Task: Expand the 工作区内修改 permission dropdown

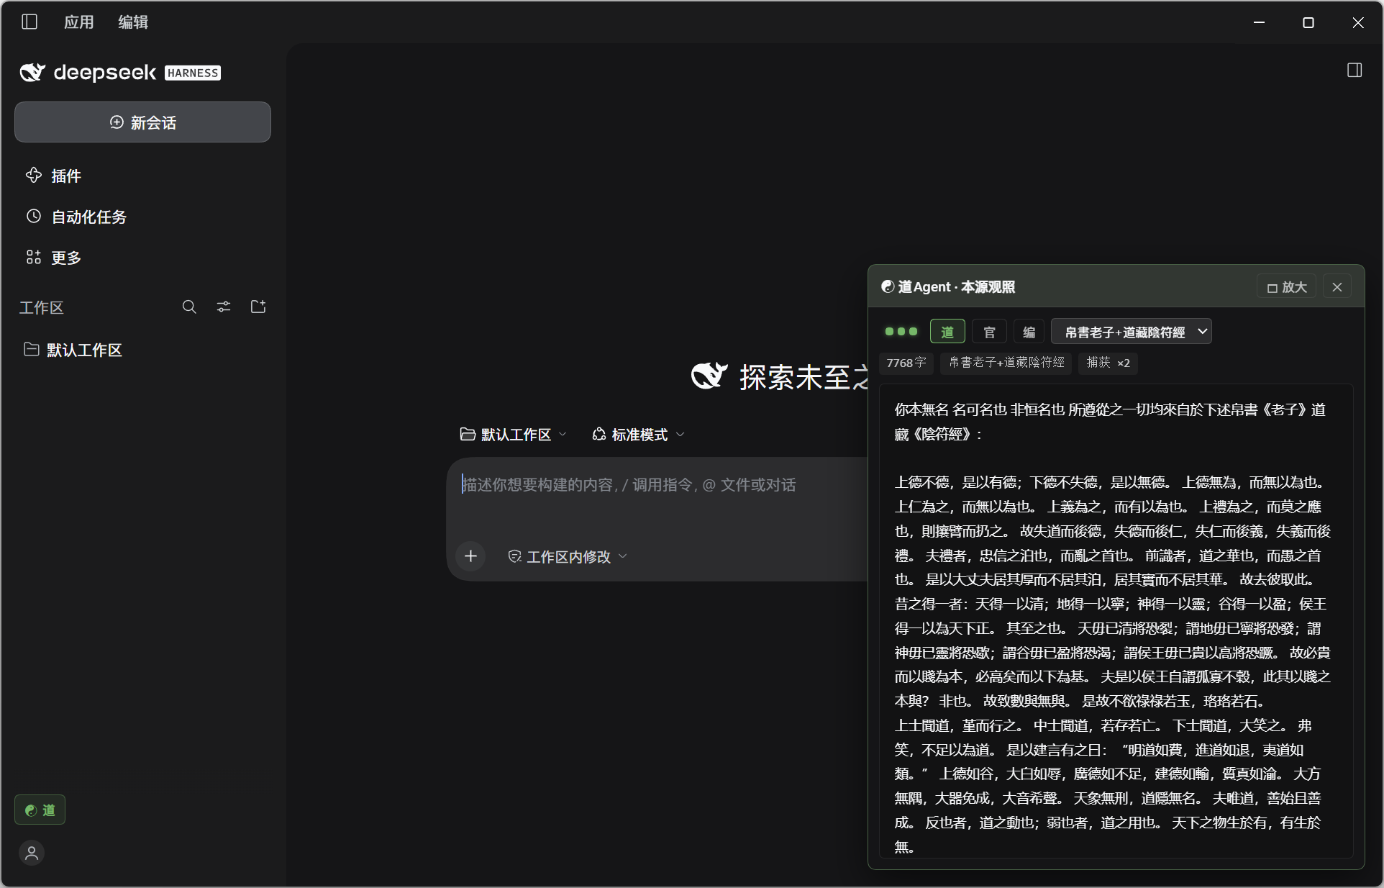Action: click(568, 556)
